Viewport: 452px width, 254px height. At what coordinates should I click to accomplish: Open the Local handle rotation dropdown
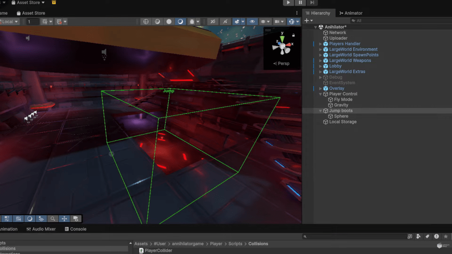10,22
